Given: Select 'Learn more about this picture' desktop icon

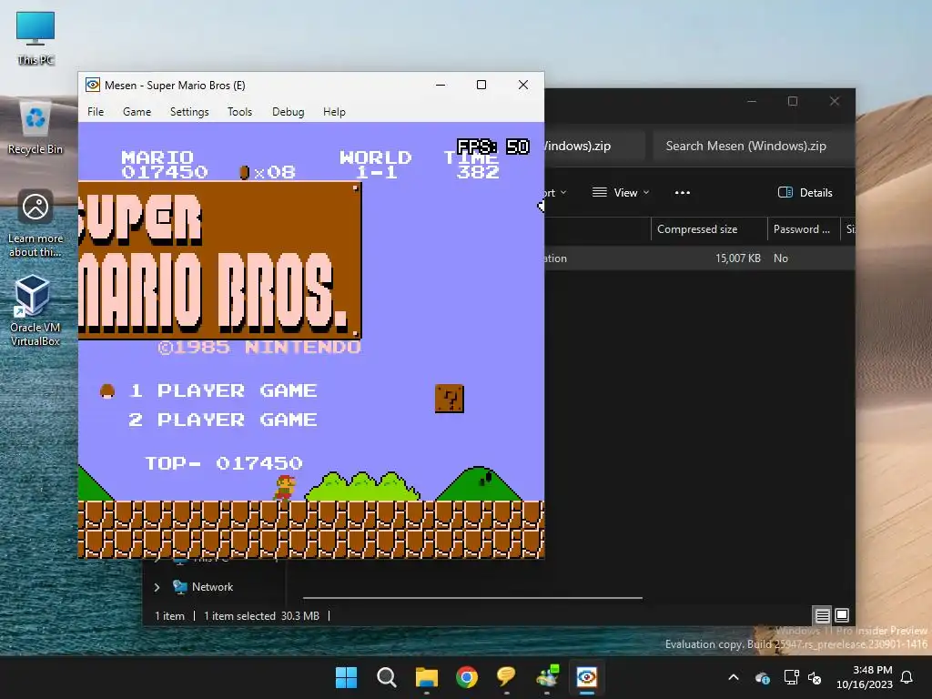Looking at the screenshot, I should pyautogui.click(x=35, y=224).
